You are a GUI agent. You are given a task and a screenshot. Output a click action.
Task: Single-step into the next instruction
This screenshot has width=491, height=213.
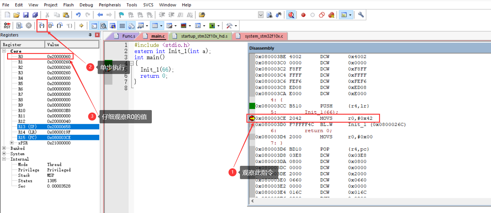click(x=42, y=26)
